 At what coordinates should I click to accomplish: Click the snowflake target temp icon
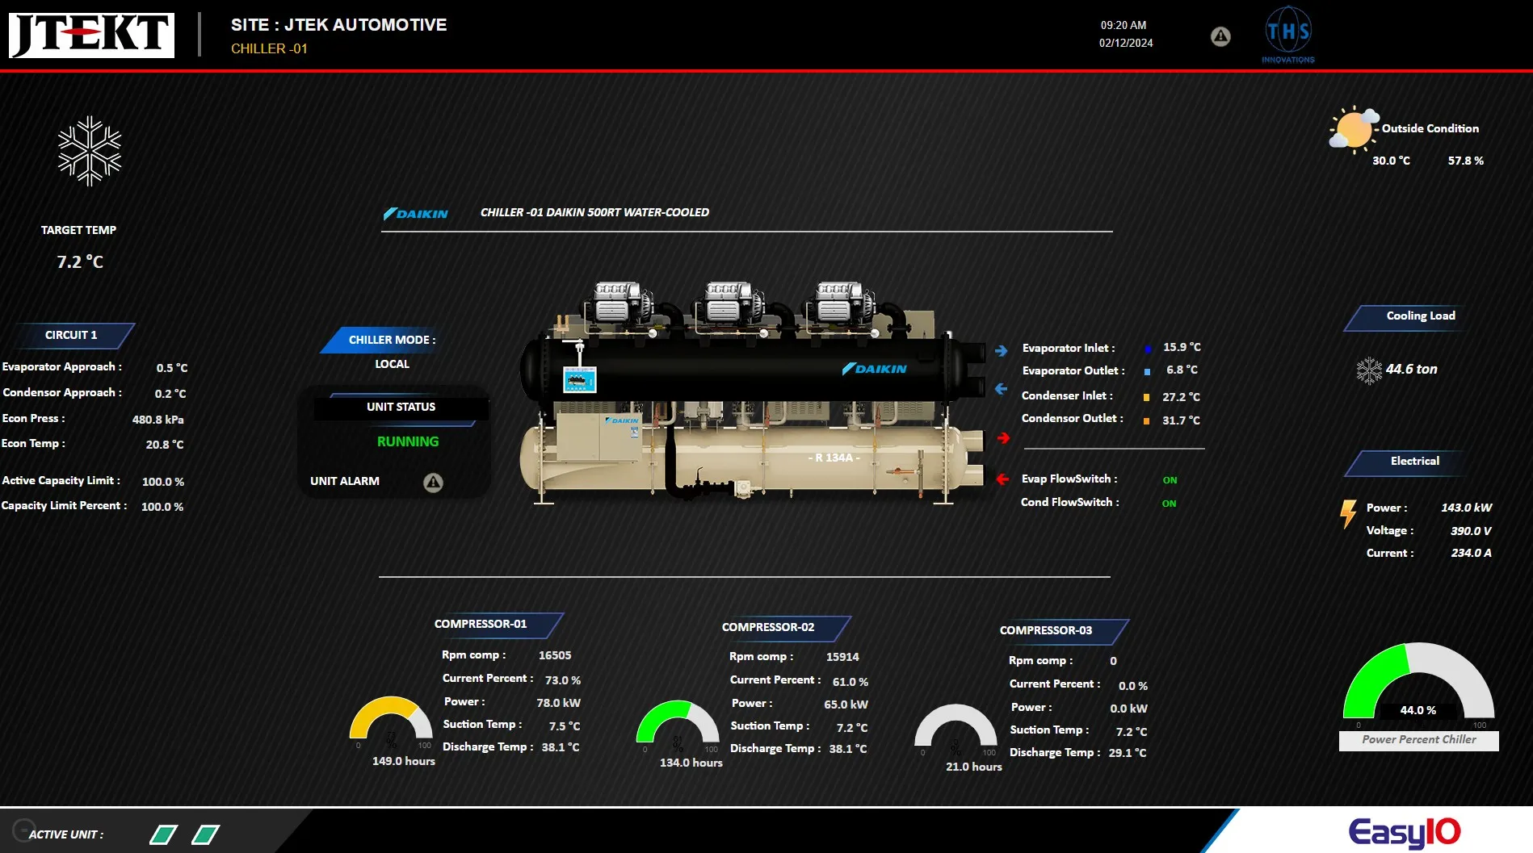pyautogui.click(x=90, y=151)
